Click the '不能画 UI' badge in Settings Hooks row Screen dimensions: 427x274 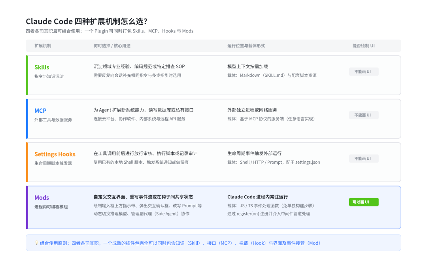(x=364, y=159)
